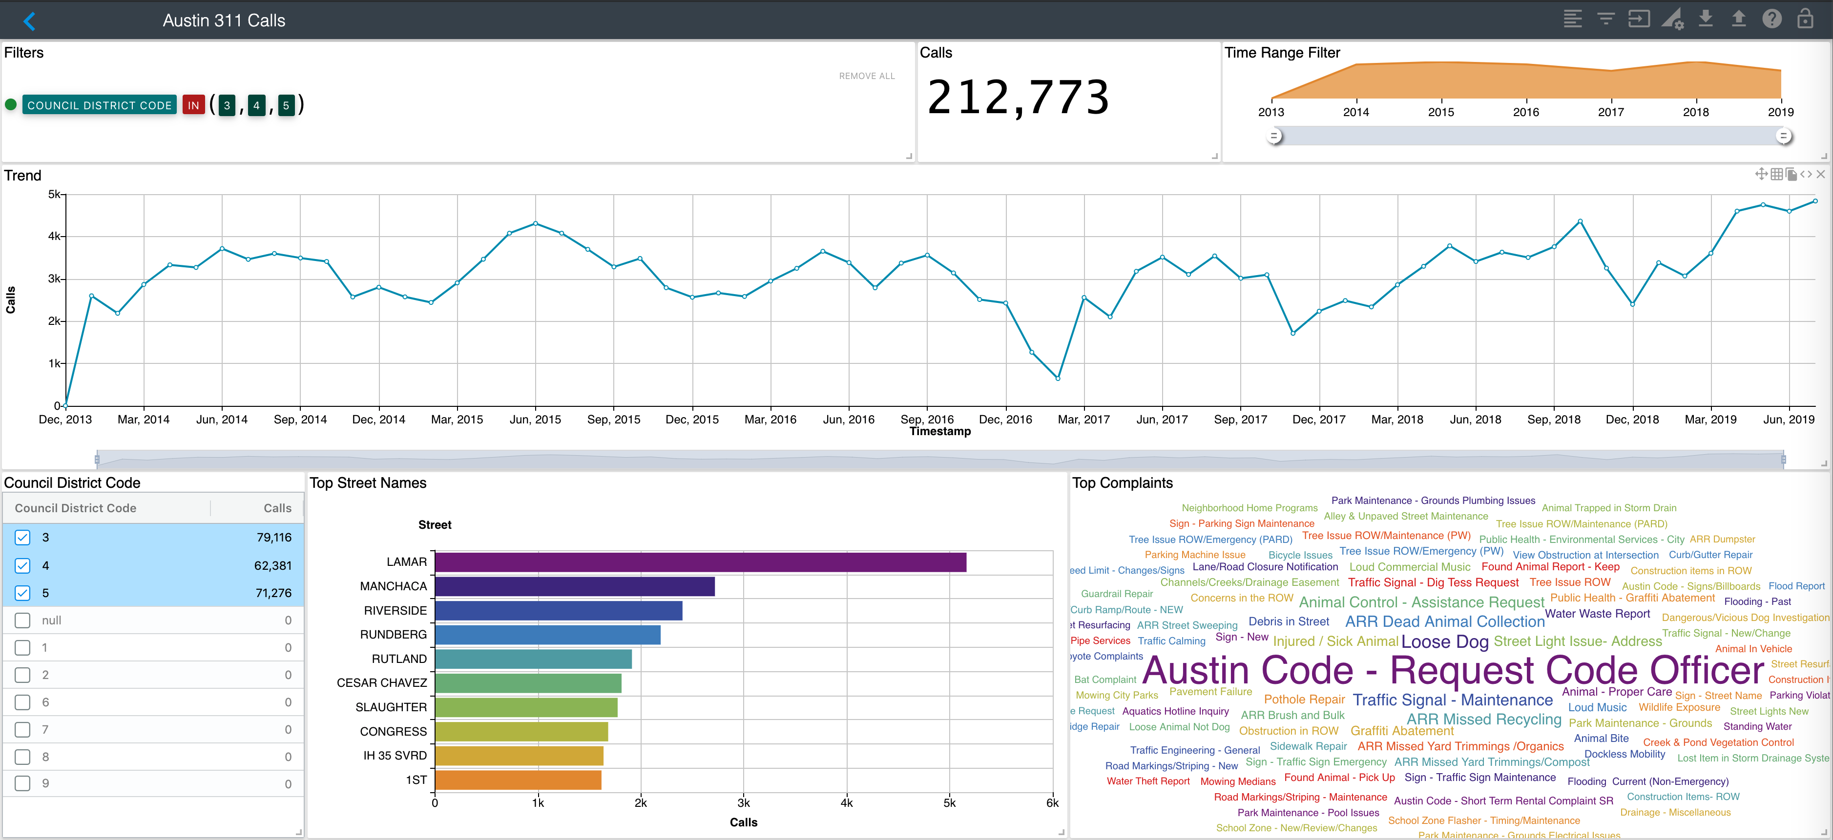Image resolution: width=1833 pixels, height=840 pixels.
Task: Duplicate the Trend chart with copy icon
Action: point(1791,174)
